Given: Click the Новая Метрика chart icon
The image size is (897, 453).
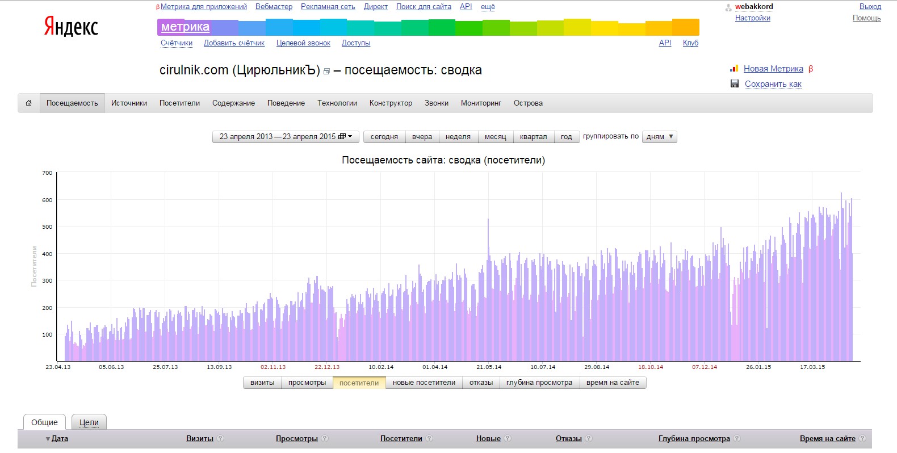Looking at the screenshot, I should (x=734, y=69).
